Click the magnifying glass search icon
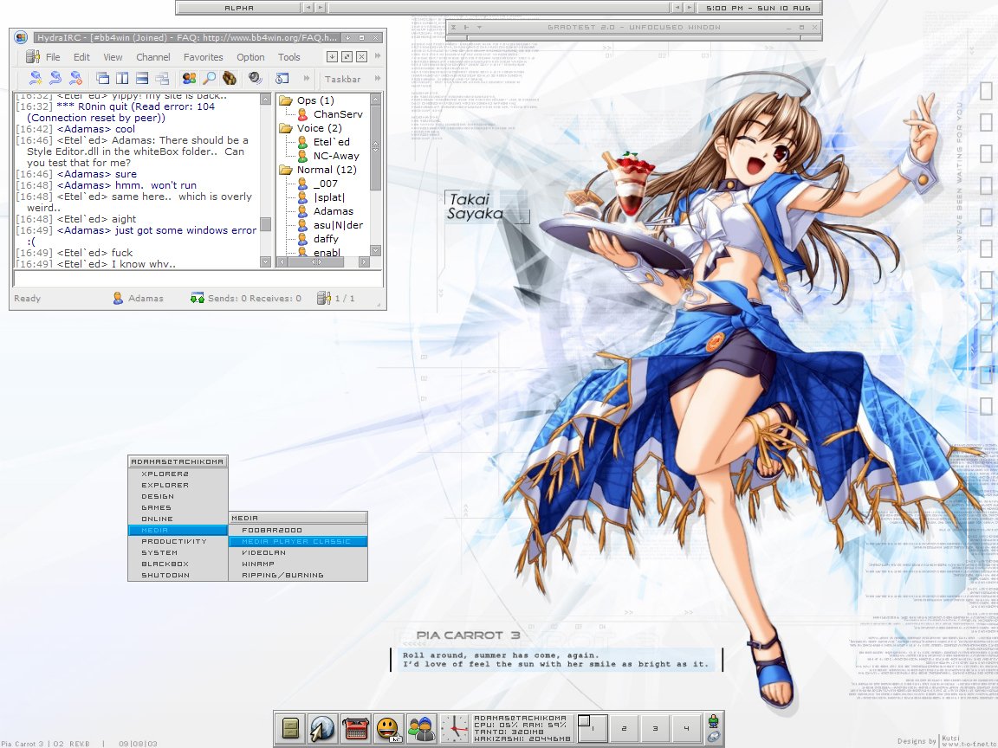The width and height of the screenshot is (998, 748). click(209, 78)
